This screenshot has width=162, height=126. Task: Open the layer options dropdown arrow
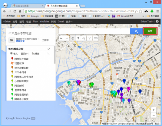[x=49, y=53]
